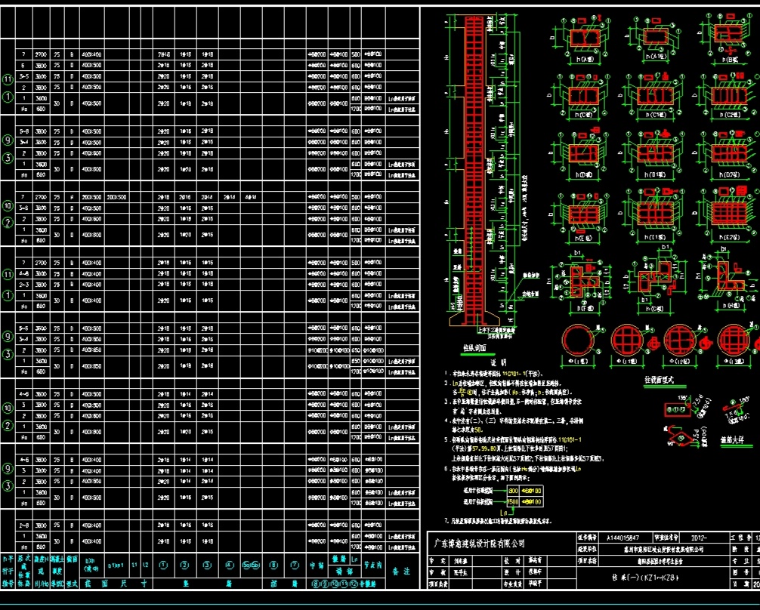Click the h(E型) section diagram
Screen dimensions: 760x610
coord(582,216)
